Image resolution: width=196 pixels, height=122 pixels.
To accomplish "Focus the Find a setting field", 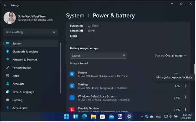I will tap(31, 32).
